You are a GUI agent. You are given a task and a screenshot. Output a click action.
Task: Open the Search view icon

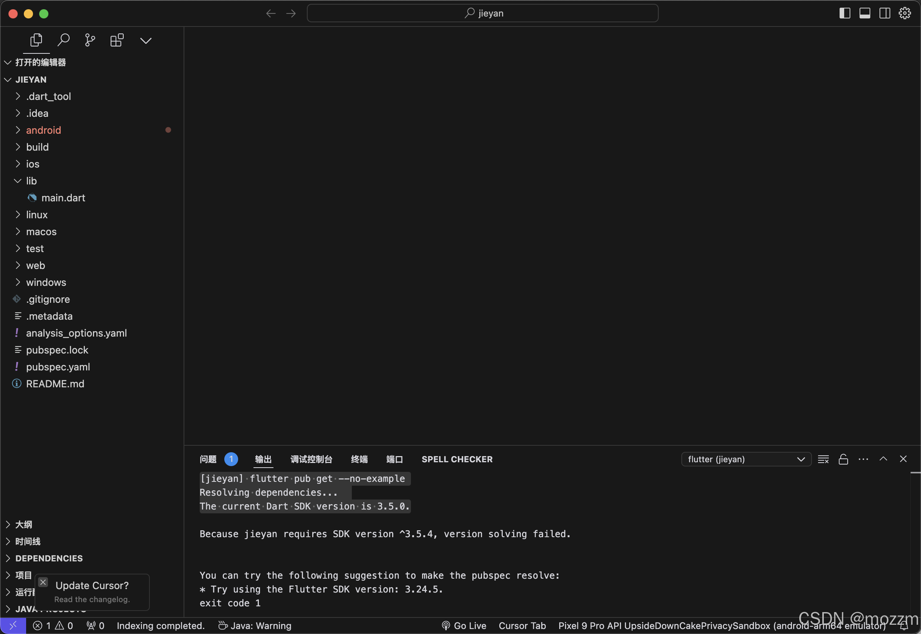pos(63,40)
